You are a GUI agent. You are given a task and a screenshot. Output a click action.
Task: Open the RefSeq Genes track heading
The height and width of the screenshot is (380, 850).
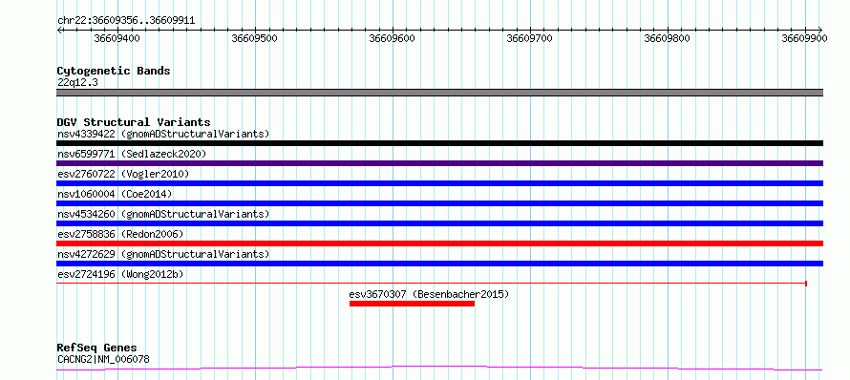pos(97,348)
